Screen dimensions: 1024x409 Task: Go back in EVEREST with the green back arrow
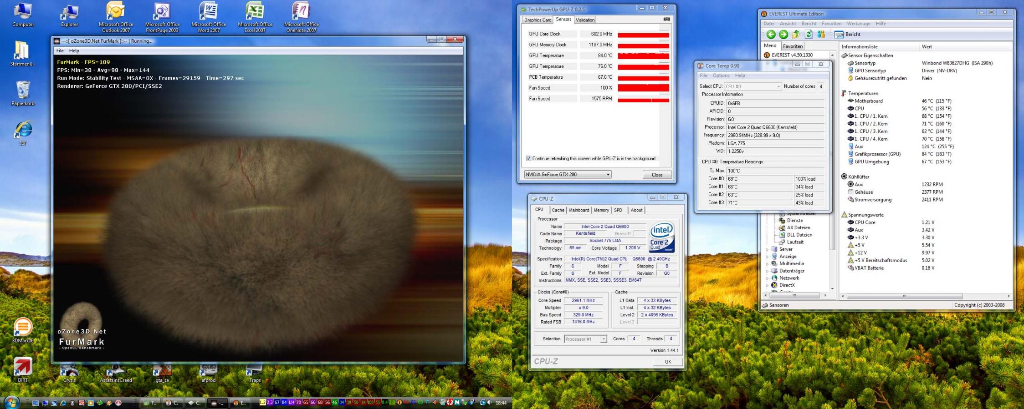pyautogui.click(x=771, y=34)
